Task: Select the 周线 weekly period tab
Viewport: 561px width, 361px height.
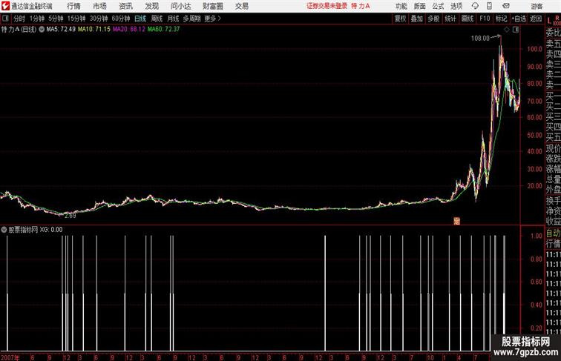Action: (x=157, y=19)
